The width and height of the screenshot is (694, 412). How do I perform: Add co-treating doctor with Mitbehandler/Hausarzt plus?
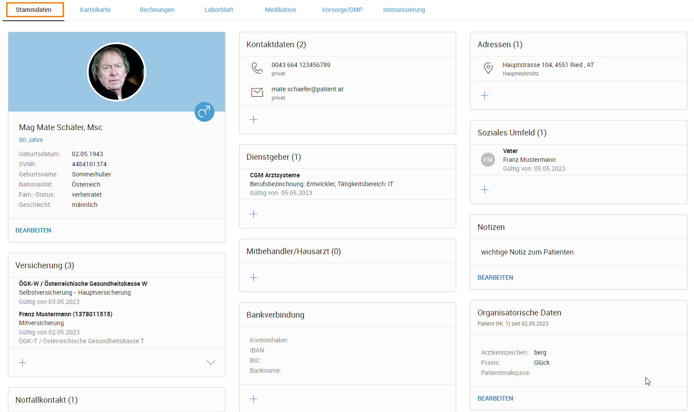coord(254,277)
